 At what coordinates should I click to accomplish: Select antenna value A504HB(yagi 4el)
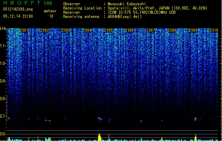[125, 17]
